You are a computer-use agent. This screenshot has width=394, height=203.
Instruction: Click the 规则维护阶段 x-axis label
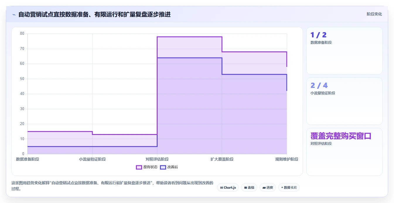coord(286,159)
